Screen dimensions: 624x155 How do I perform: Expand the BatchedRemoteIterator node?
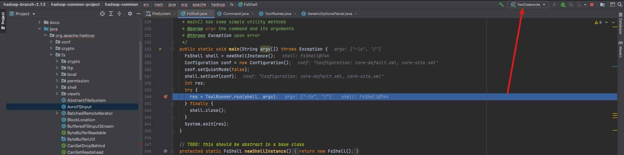[x=57, y=113]
